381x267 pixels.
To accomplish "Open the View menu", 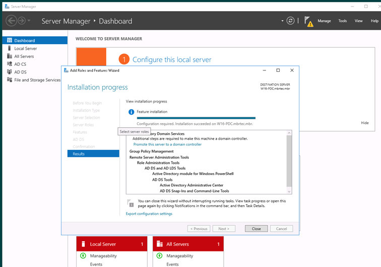I will [358, 21].
